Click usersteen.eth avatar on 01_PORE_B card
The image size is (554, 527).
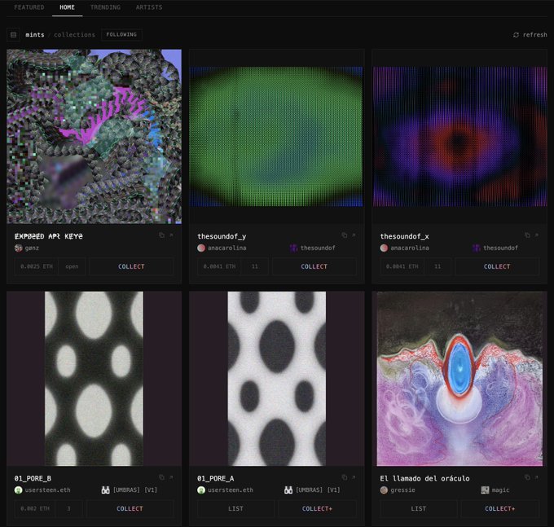coord(19,490)
